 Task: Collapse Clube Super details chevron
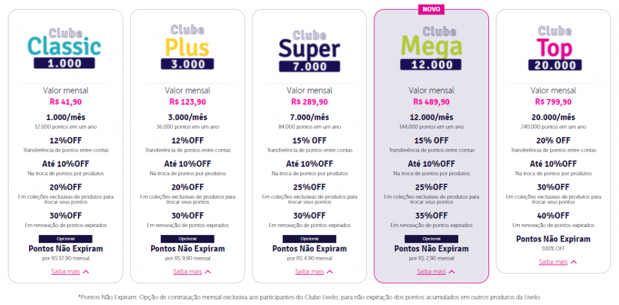tap(329, 272)
